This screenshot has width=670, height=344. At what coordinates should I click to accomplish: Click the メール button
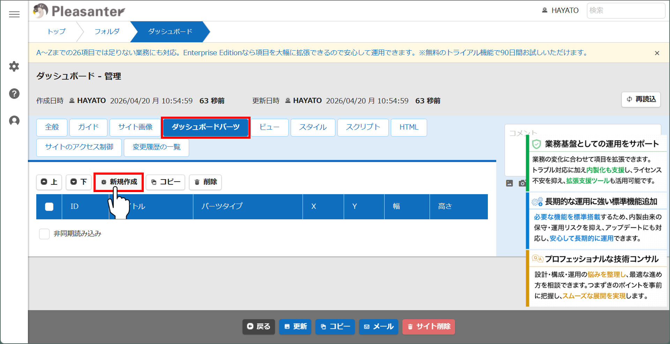379,327
